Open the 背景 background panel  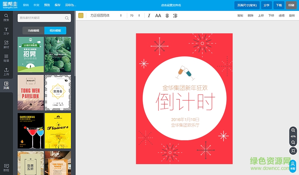tap(6, 58)
